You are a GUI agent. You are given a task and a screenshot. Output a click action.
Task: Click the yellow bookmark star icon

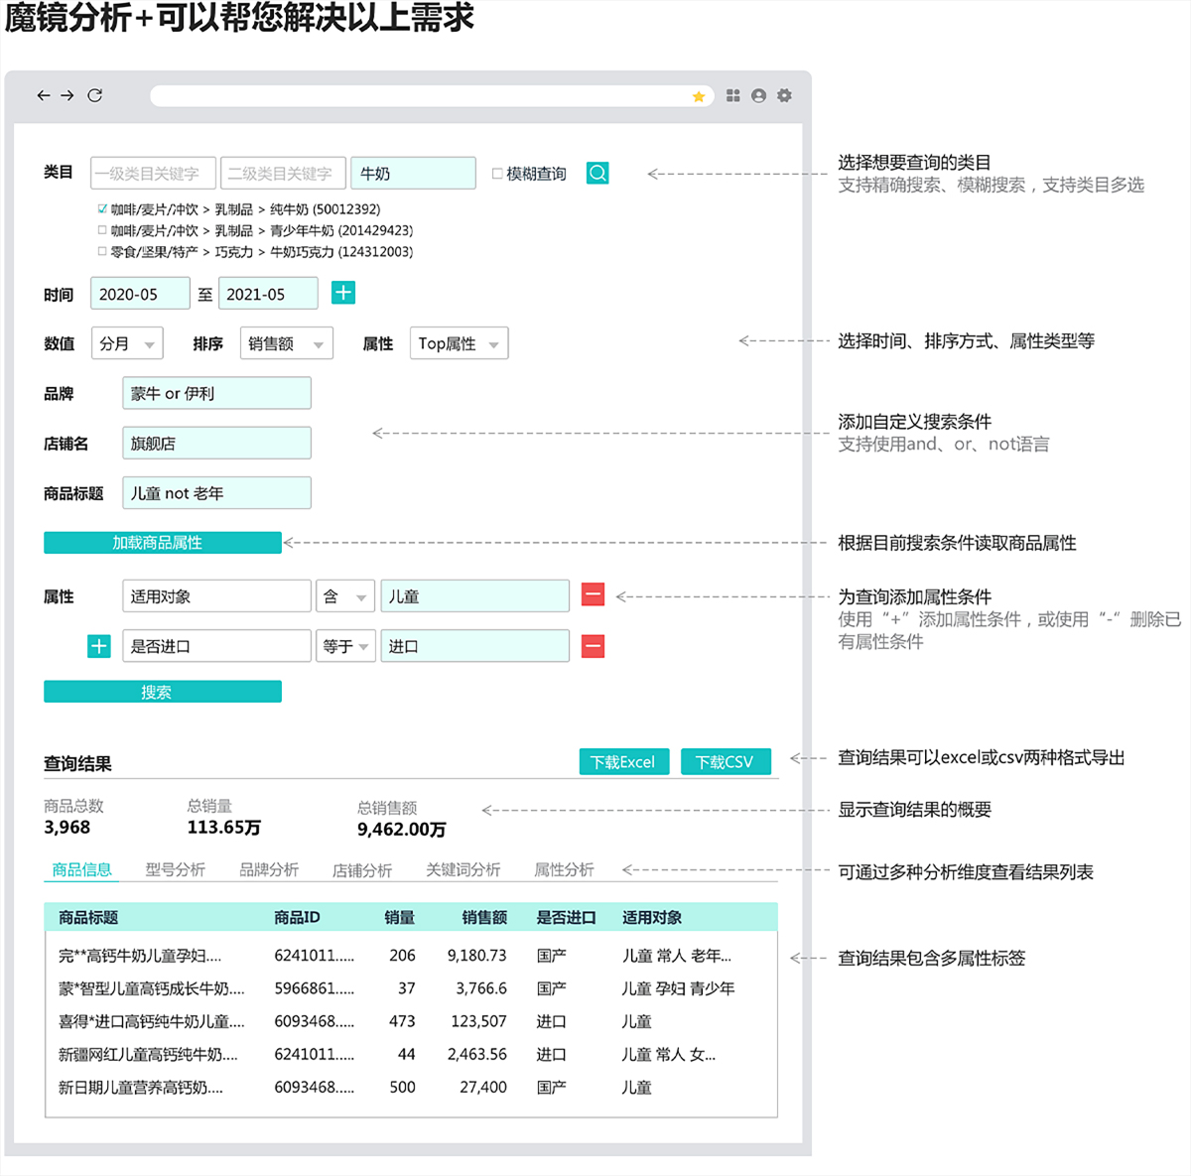click(x=699, y=96)
